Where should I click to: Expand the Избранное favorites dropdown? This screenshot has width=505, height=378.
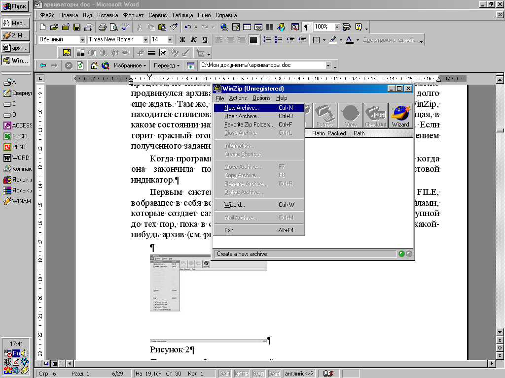130,65
